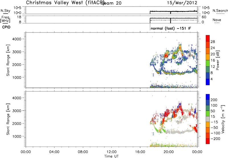The image size is (228, 158).
Task: Click Slant Range [km] label of power panel
Action: click(x=8, y=60)
